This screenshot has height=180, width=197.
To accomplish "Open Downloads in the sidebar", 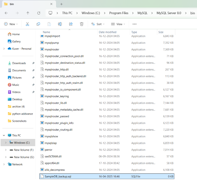I will [19, 63].
